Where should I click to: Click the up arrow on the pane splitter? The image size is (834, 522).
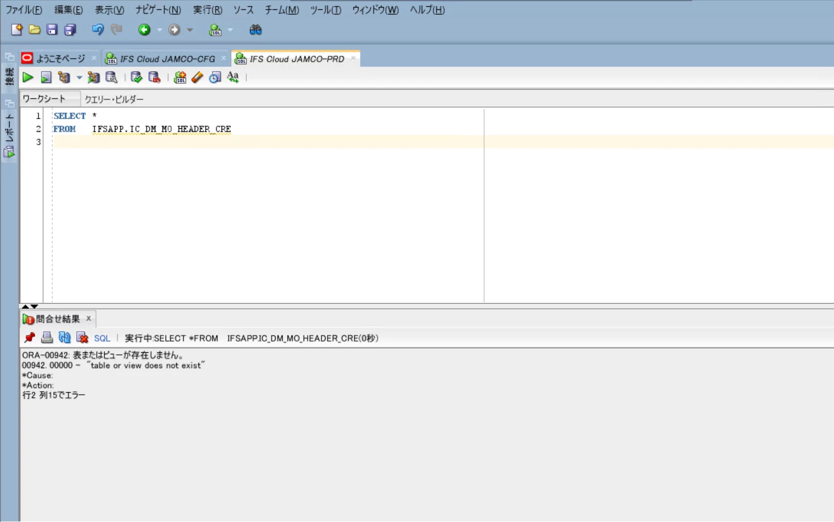pyautogui.click(x=25, y=306)
